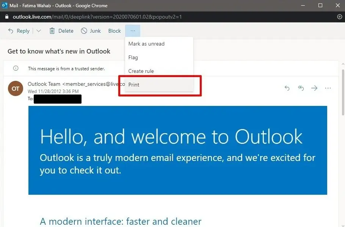
Task: Click sender name Outlook Team
Action: [x=44, y=84]
